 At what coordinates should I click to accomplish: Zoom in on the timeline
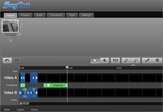(126, 60)
